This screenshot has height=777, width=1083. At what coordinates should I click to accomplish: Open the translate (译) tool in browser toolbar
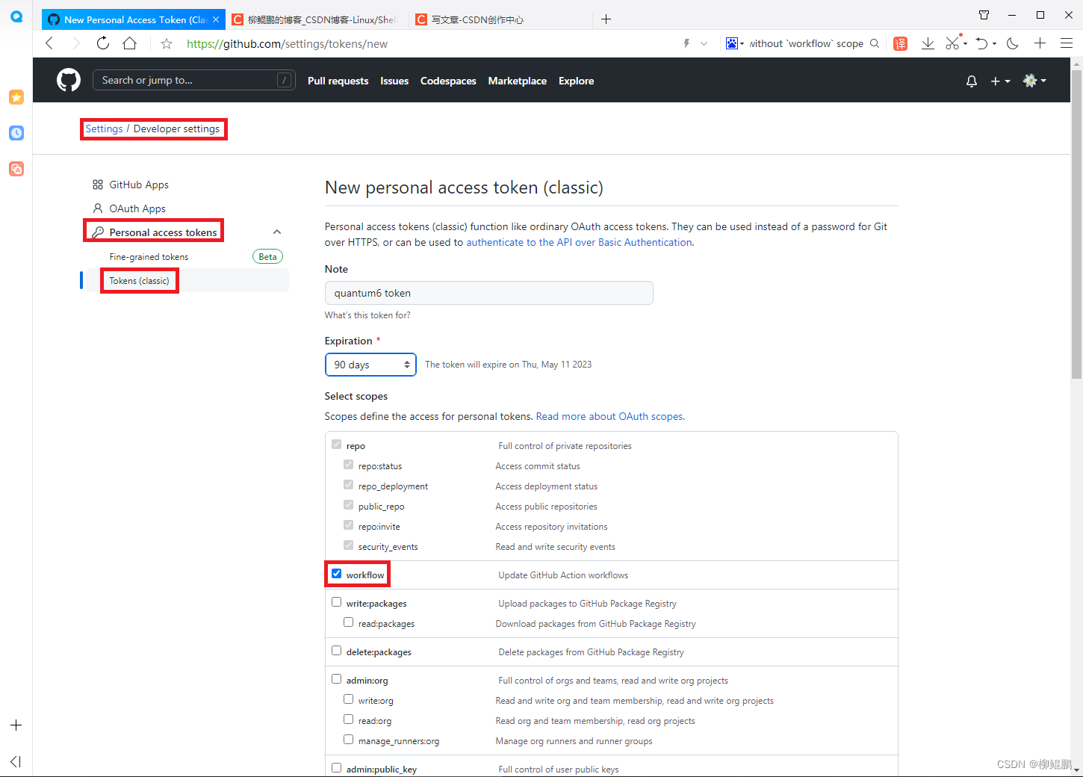[x=900, y=43]
